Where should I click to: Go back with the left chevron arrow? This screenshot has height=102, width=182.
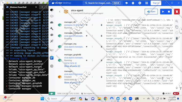[60, 11]
